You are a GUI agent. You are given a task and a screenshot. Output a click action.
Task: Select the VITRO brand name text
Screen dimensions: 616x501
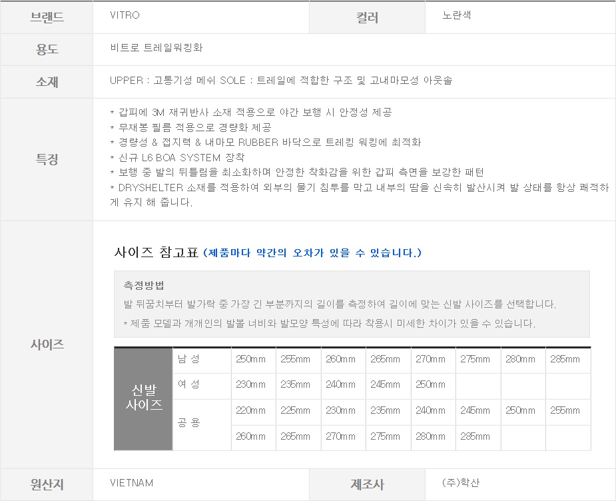[125, 15]
